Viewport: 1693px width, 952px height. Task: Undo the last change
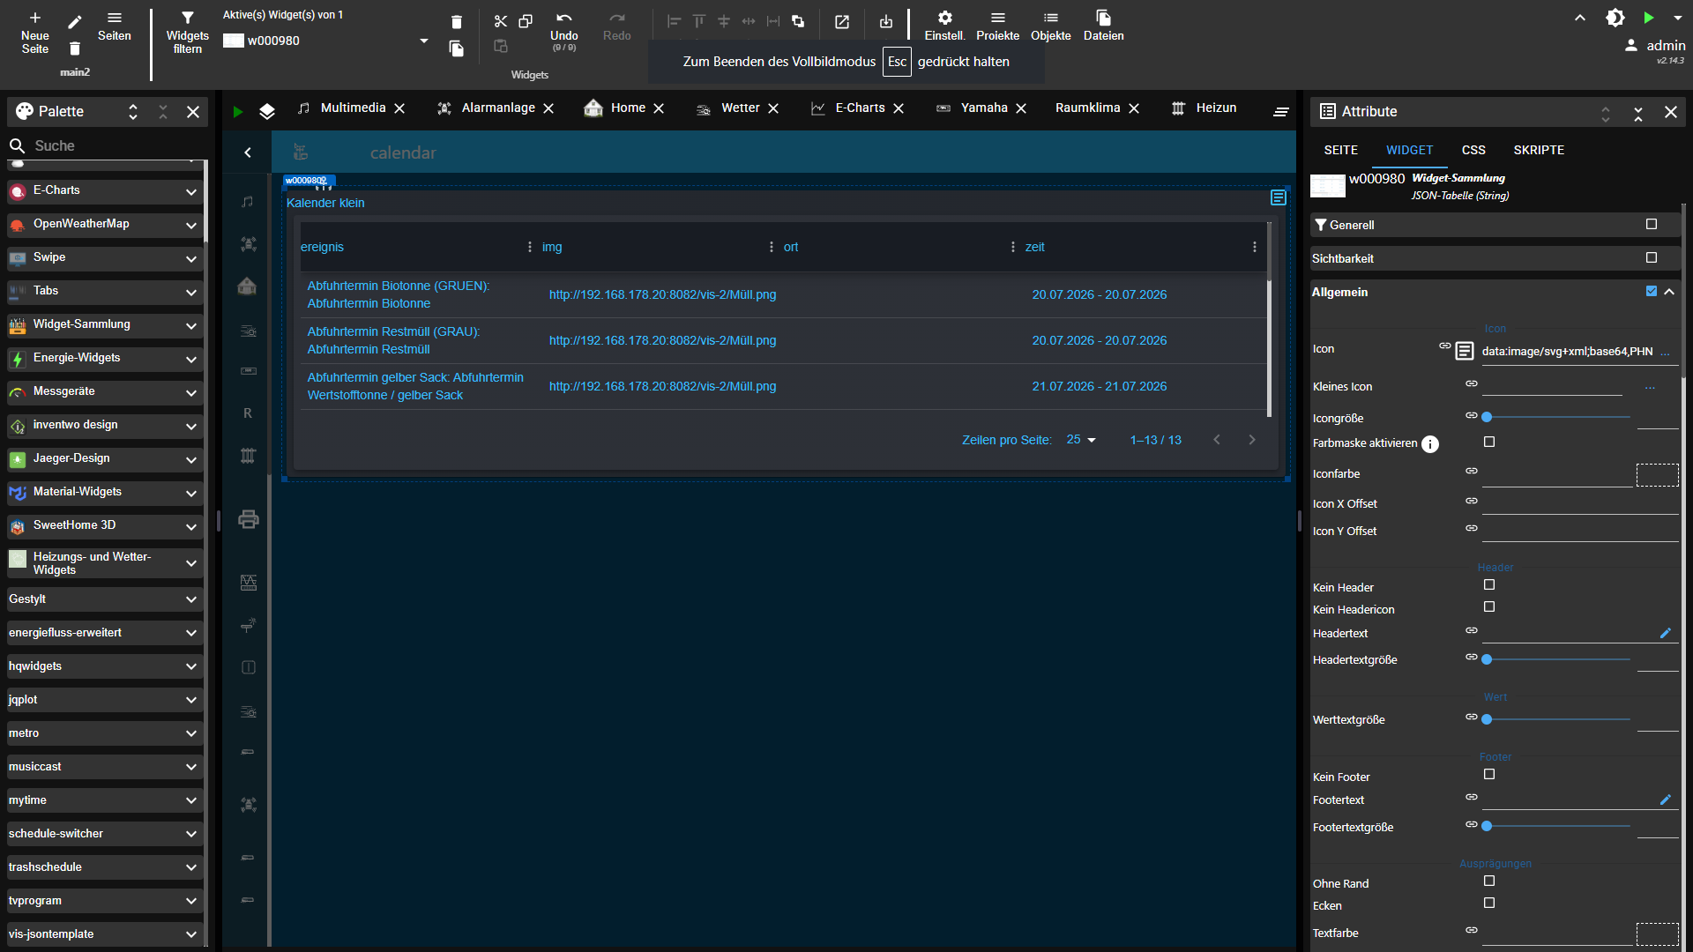click(x=564, y=31)
